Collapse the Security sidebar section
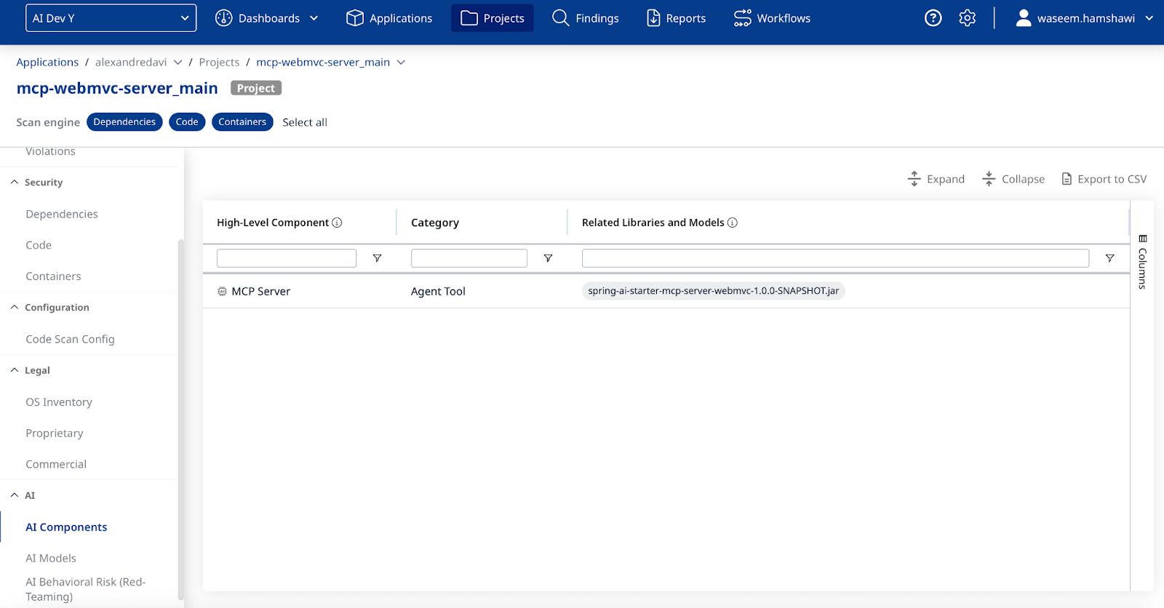Screen dimensions: 1164x608 (15, 183)
